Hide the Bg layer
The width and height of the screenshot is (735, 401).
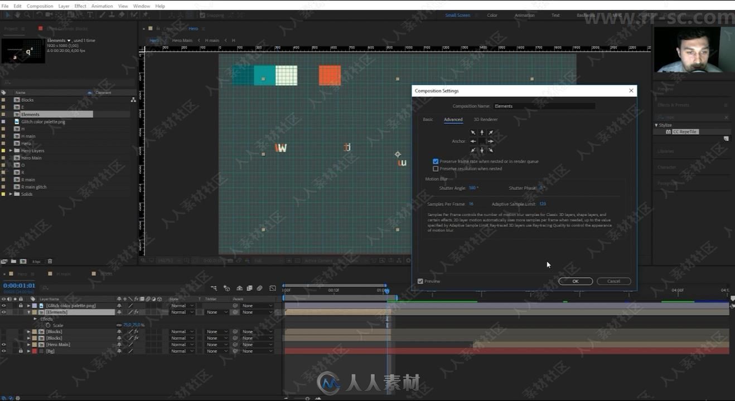[x=4, y=351]
